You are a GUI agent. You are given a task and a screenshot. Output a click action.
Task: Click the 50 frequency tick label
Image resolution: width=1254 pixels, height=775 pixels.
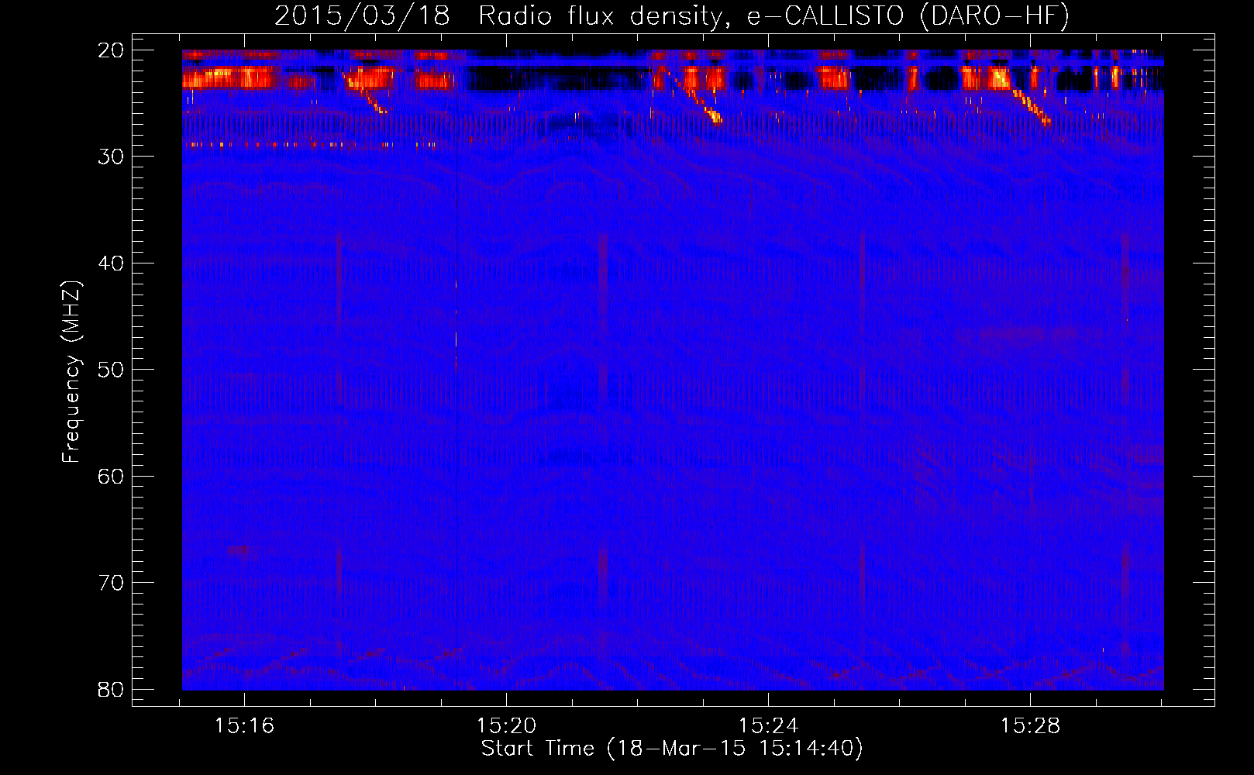(x=111, y=370)
